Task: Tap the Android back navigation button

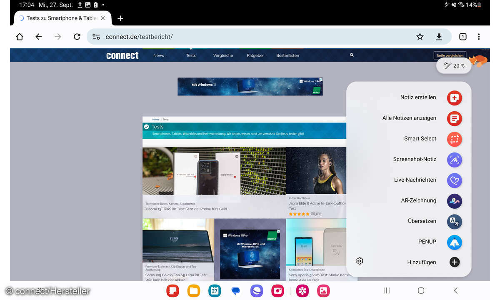Action: [x=455, y=290]
